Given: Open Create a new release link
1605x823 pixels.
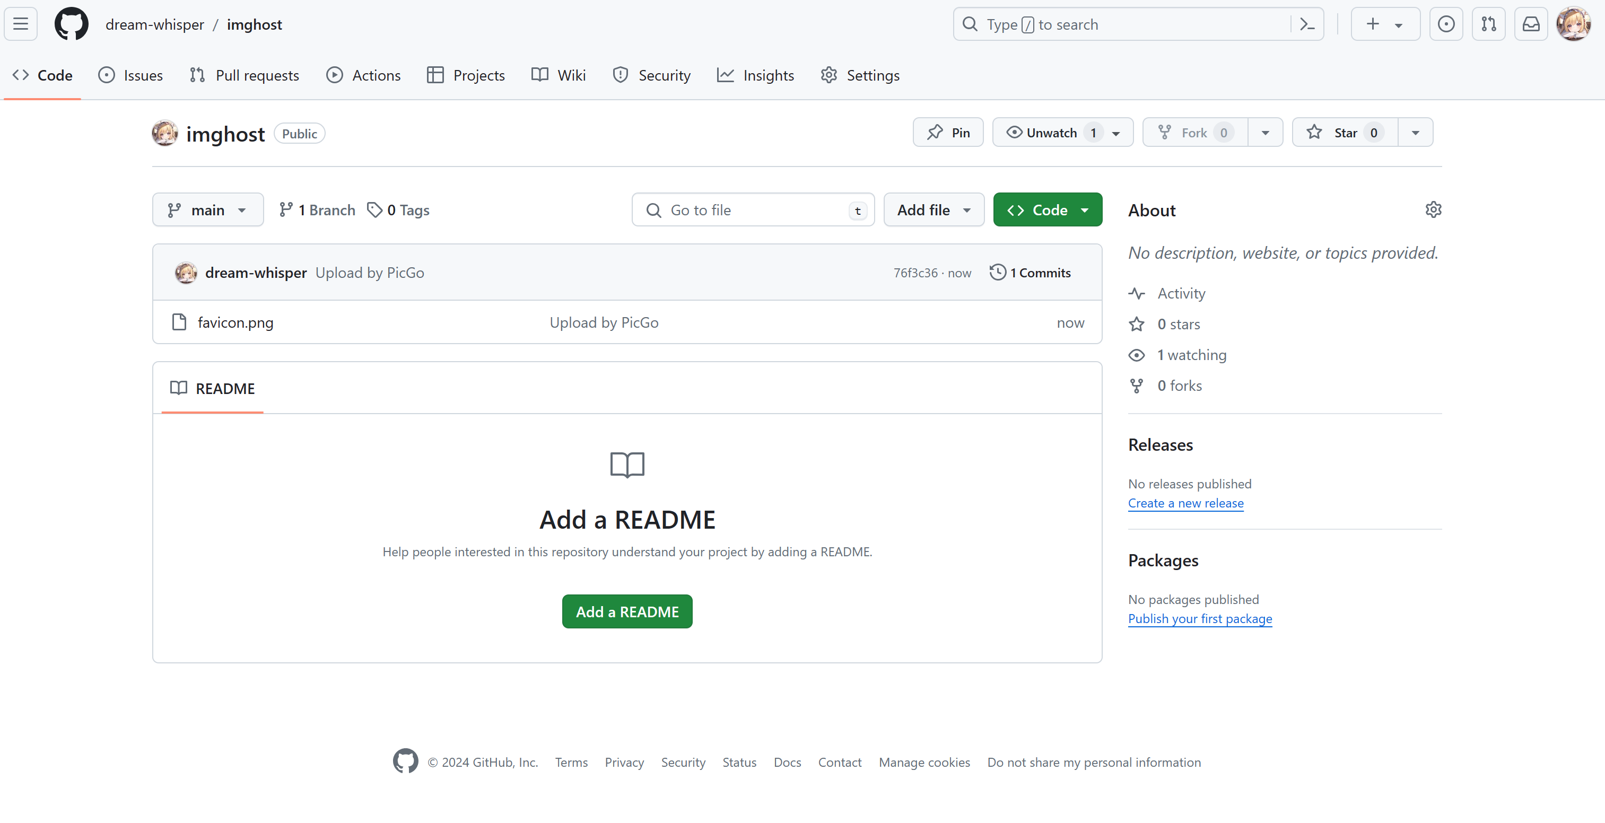Looking at the screenshot, I should click(x=1185, y=503).
